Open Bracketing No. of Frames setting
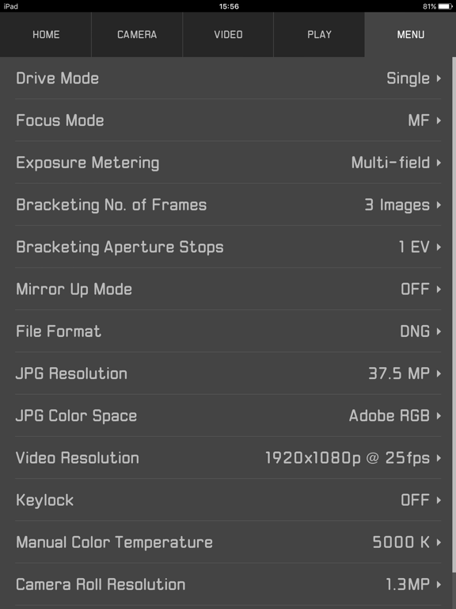The width and height of the screenshot is (456, 609). [228, 205]
